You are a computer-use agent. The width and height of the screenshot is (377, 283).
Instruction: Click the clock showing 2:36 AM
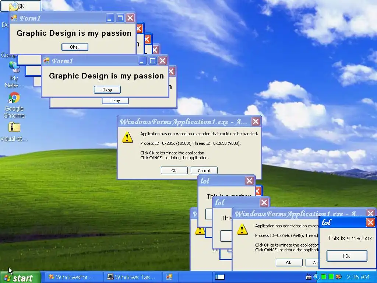358,277
